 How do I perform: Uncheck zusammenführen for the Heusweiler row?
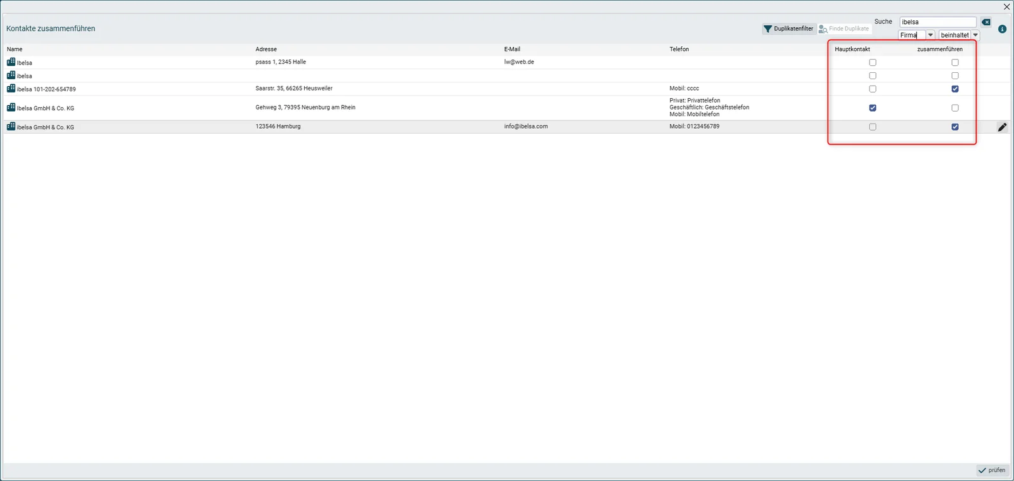pyautogui.click(x=955, y=89)
